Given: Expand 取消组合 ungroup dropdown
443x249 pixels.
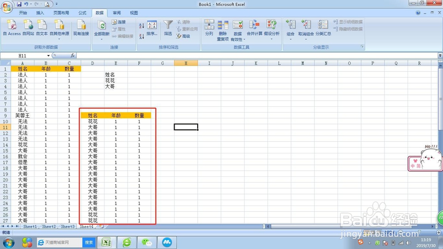Looking at the screenshot, I should click(306, 39).
